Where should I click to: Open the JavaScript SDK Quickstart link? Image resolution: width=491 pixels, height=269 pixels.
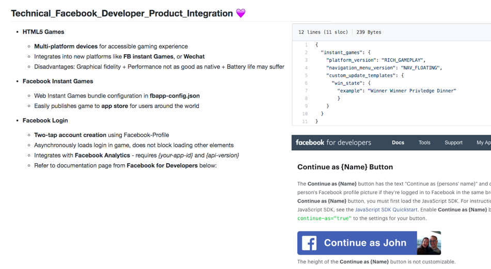click(x=386, y=210)
